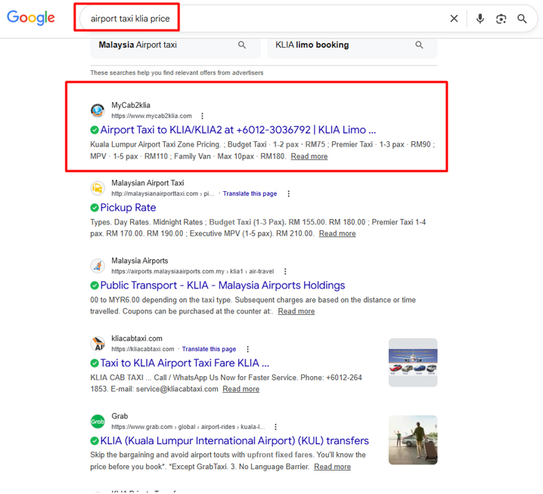Click the airports.malaysiaairports.com.my URL breadcrumb
543x494 pixels.
[x=193, y=272]
